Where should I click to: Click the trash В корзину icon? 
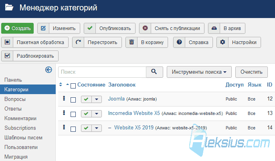131,42
